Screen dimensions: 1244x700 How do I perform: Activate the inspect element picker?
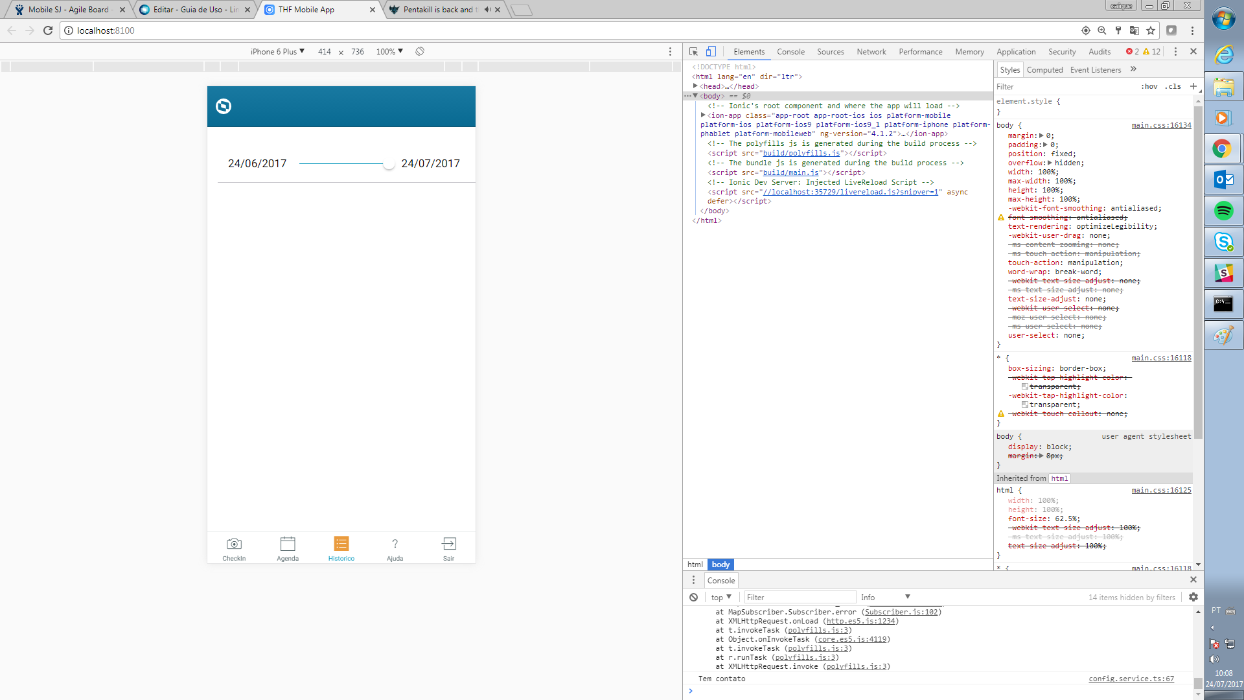[x=693, y=51]
